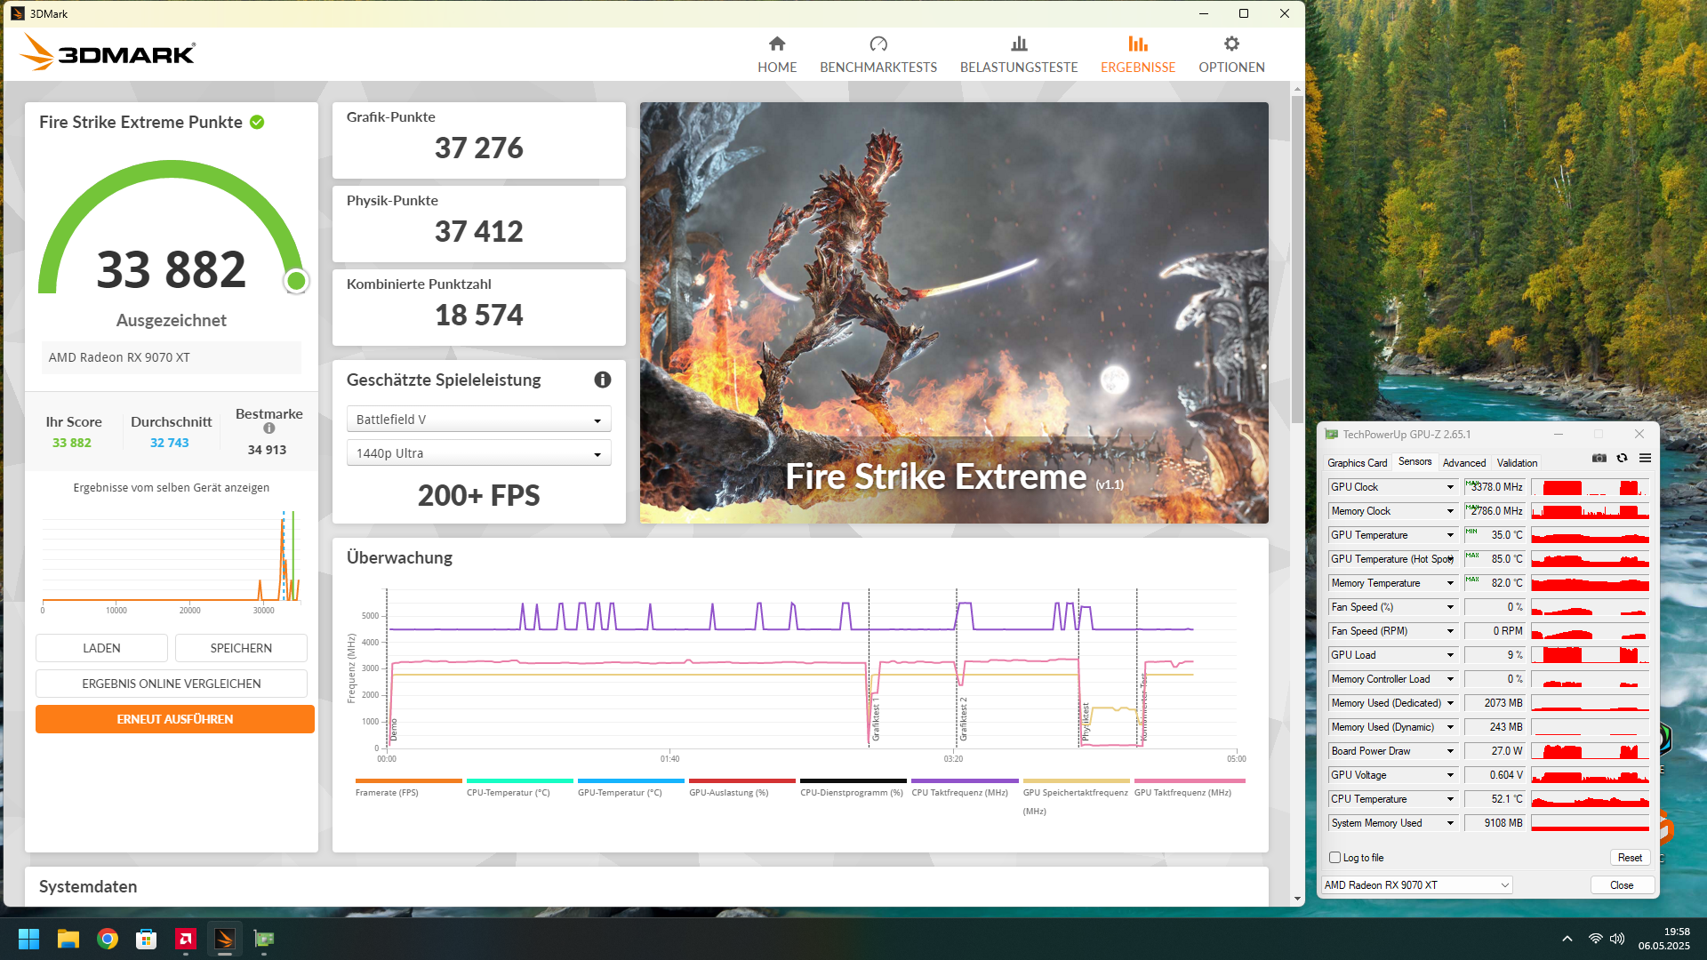Toggle the Framerate (FPS) chart legend
Image resolution: width=1707 pixels, height=960 pixels.
coord(387,792)
